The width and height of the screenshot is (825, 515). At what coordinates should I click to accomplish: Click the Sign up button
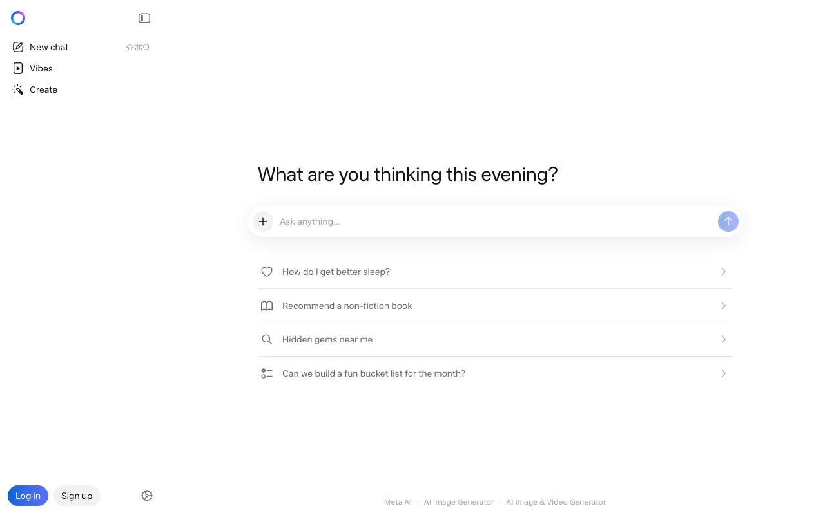[x=77, y=496]
